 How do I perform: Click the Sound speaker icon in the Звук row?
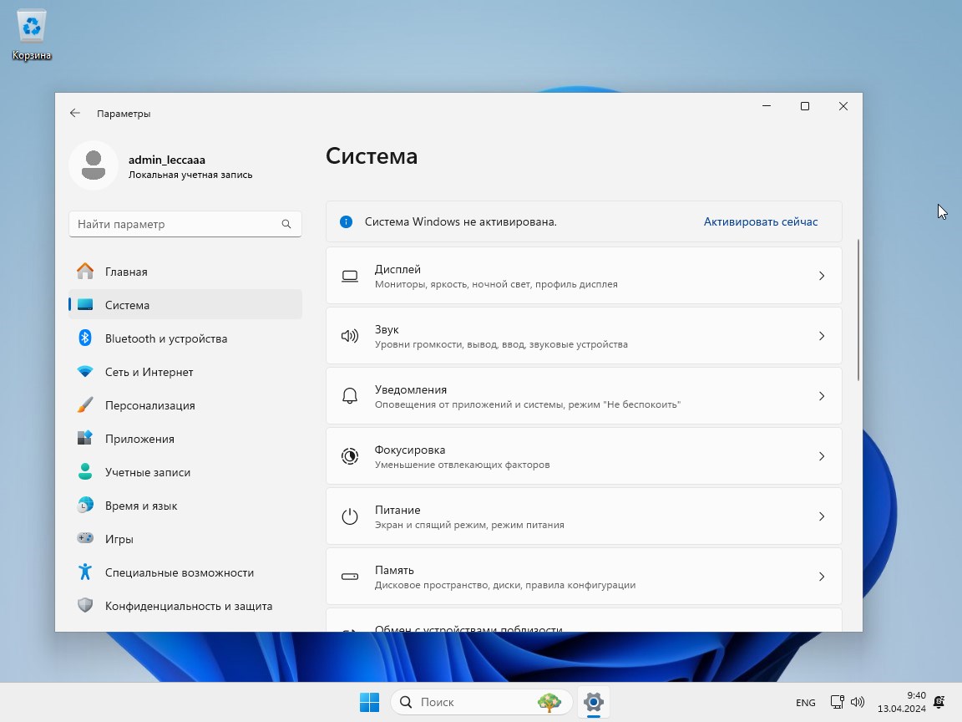[350, 336]
